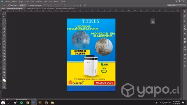This screenshot has width=187, height=105.
Task: Select the Rectangular Marquee tool
Action: [x=4, y=20]
